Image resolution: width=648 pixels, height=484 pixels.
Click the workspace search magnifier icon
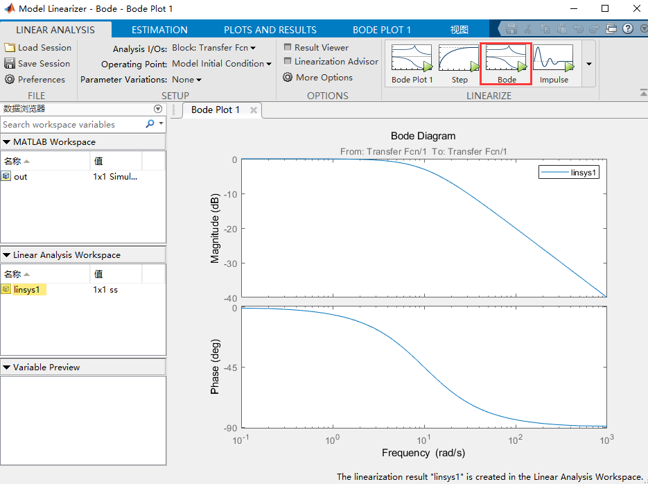150,123
